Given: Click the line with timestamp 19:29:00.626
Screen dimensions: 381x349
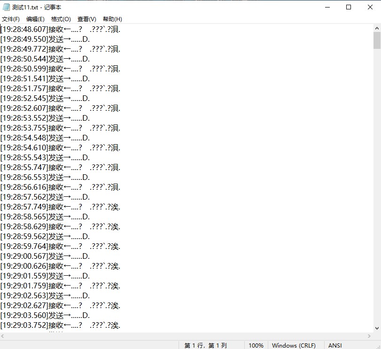Looking at the screenshot, I should click(60, 266).
